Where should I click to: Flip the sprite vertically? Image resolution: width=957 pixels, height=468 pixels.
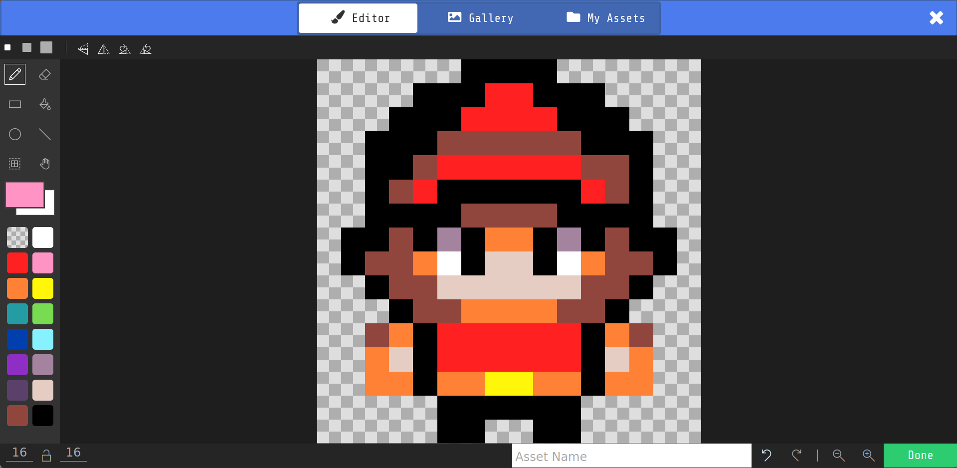[x=83, y=49]
